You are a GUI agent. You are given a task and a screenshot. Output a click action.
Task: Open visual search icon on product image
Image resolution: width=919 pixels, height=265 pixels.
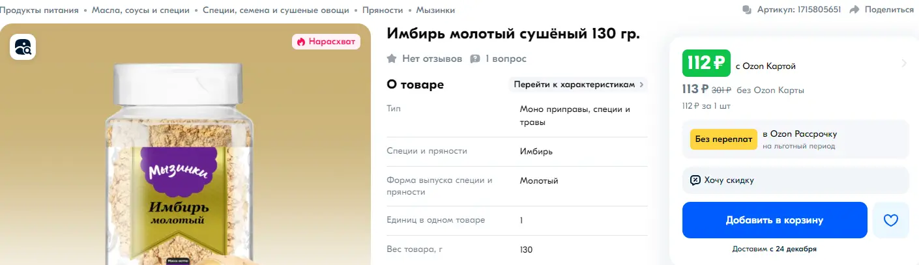(22, 47)
